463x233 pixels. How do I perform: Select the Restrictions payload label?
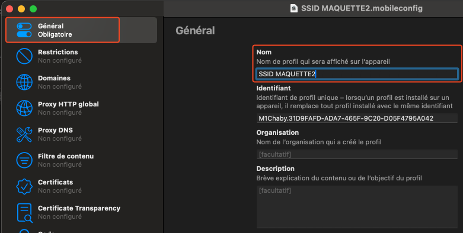58,52
